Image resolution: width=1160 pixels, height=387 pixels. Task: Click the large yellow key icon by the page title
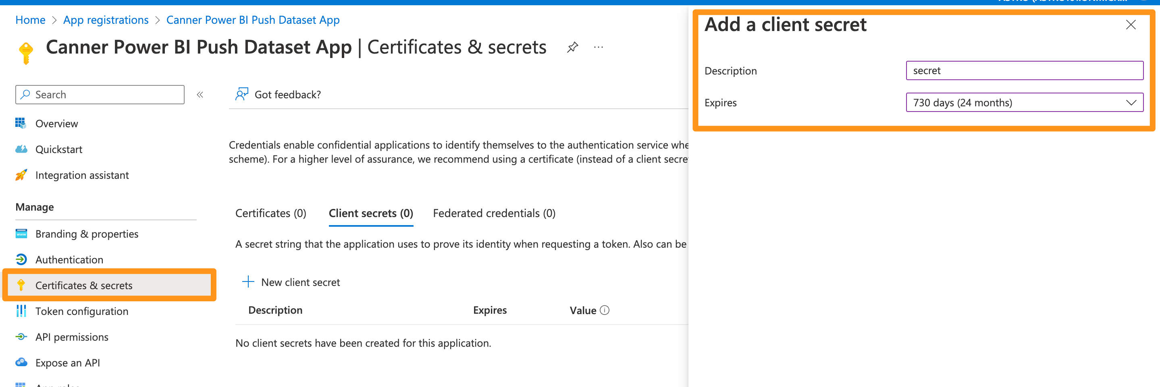pos(26,53)
